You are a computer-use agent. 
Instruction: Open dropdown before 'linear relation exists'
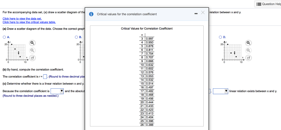[220, 91]
